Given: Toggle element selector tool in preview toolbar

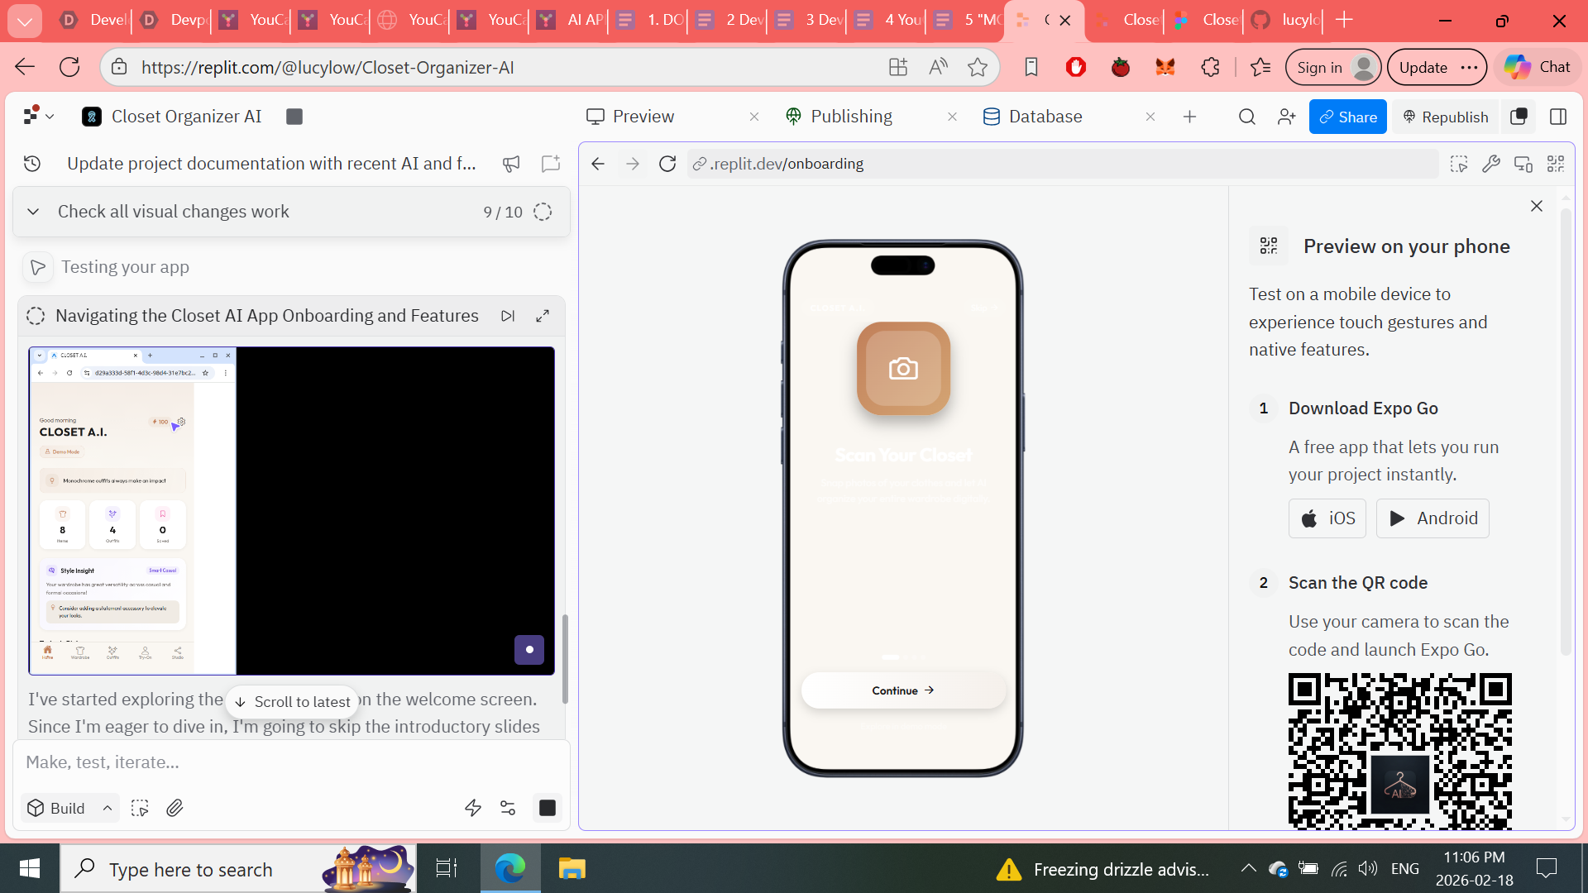Looking at the screenshot, I should coord(1459,164).
